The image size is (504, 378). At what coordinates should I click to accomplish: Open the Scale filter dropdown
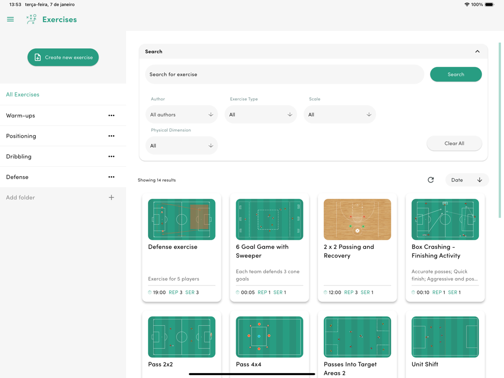[x=340, y=114]
